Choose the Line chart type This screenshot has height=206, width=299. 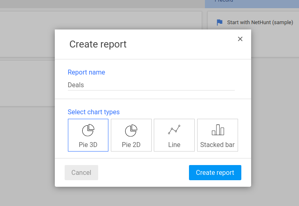coord(174,135)
